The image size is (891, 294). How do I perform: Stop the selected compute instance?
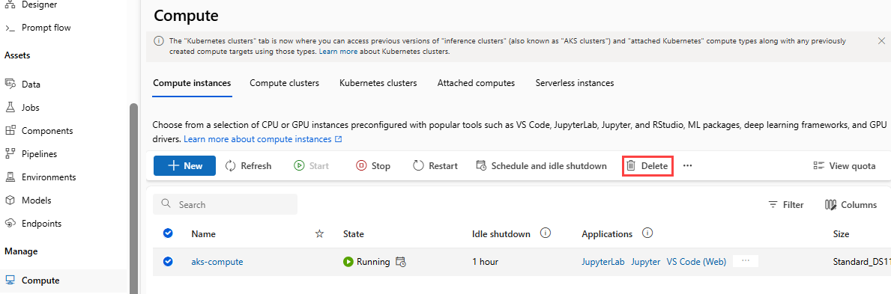(372, 166)
